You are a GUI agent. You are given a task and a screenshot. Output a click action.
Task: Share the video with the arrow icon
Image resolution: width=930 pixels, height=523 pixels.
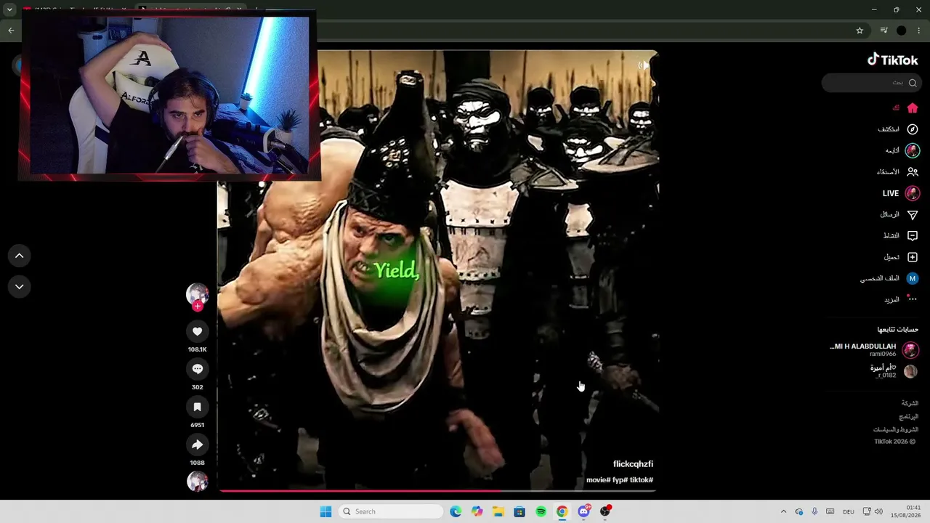(x=197, y=445)
